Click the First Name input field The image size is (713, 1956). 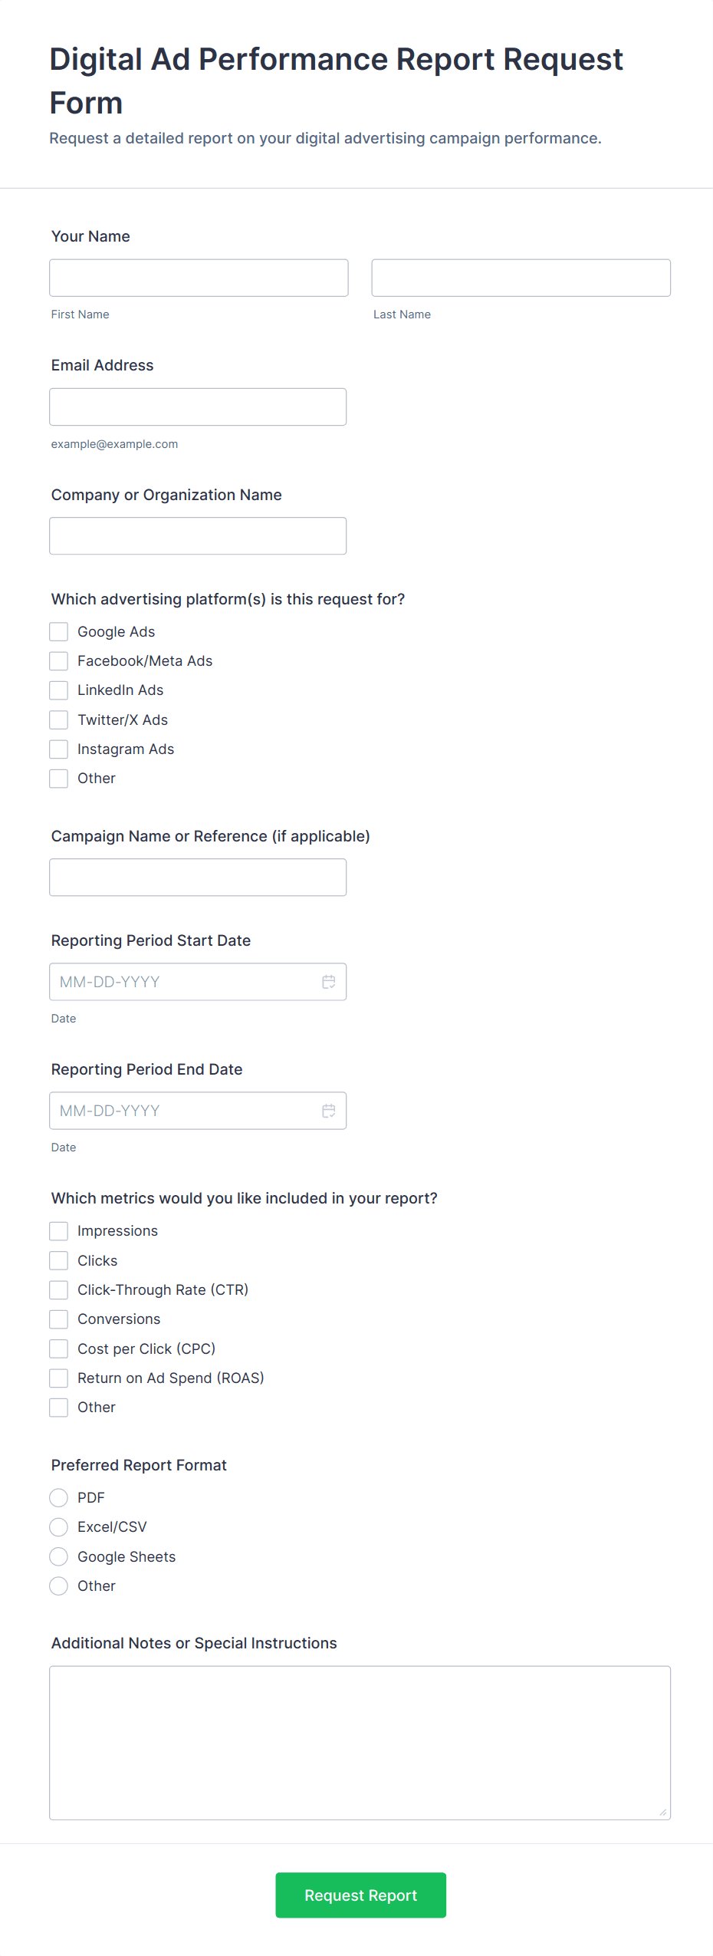tap(198, 278)
